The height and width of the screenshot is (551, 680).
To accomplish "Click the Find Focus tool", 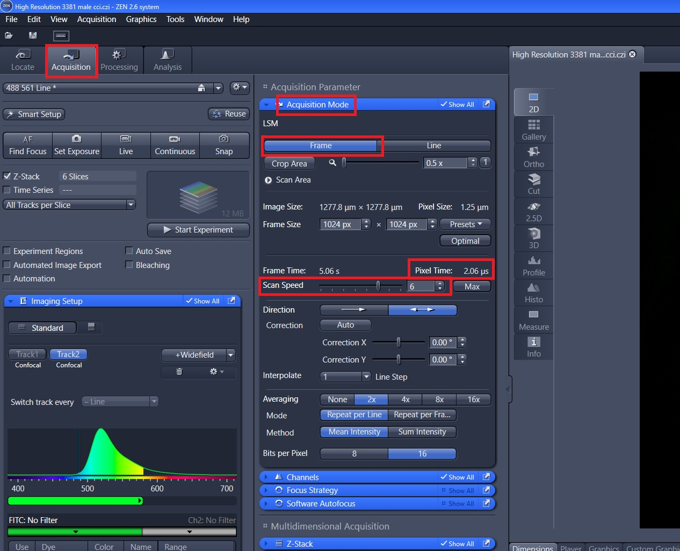I will pos(28,146).
